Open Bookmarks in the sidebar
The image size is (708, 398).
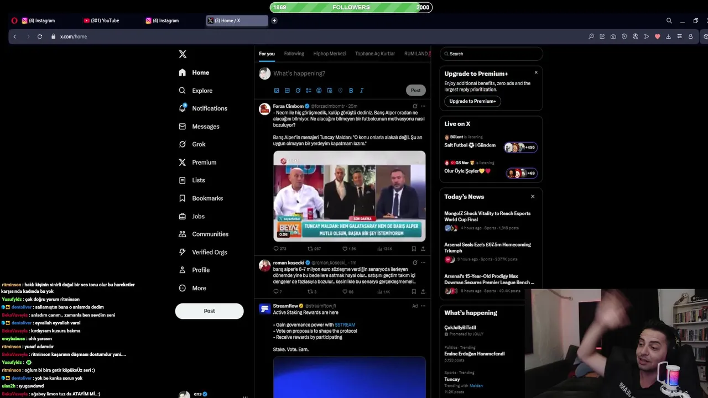click(x=201, y=198)
